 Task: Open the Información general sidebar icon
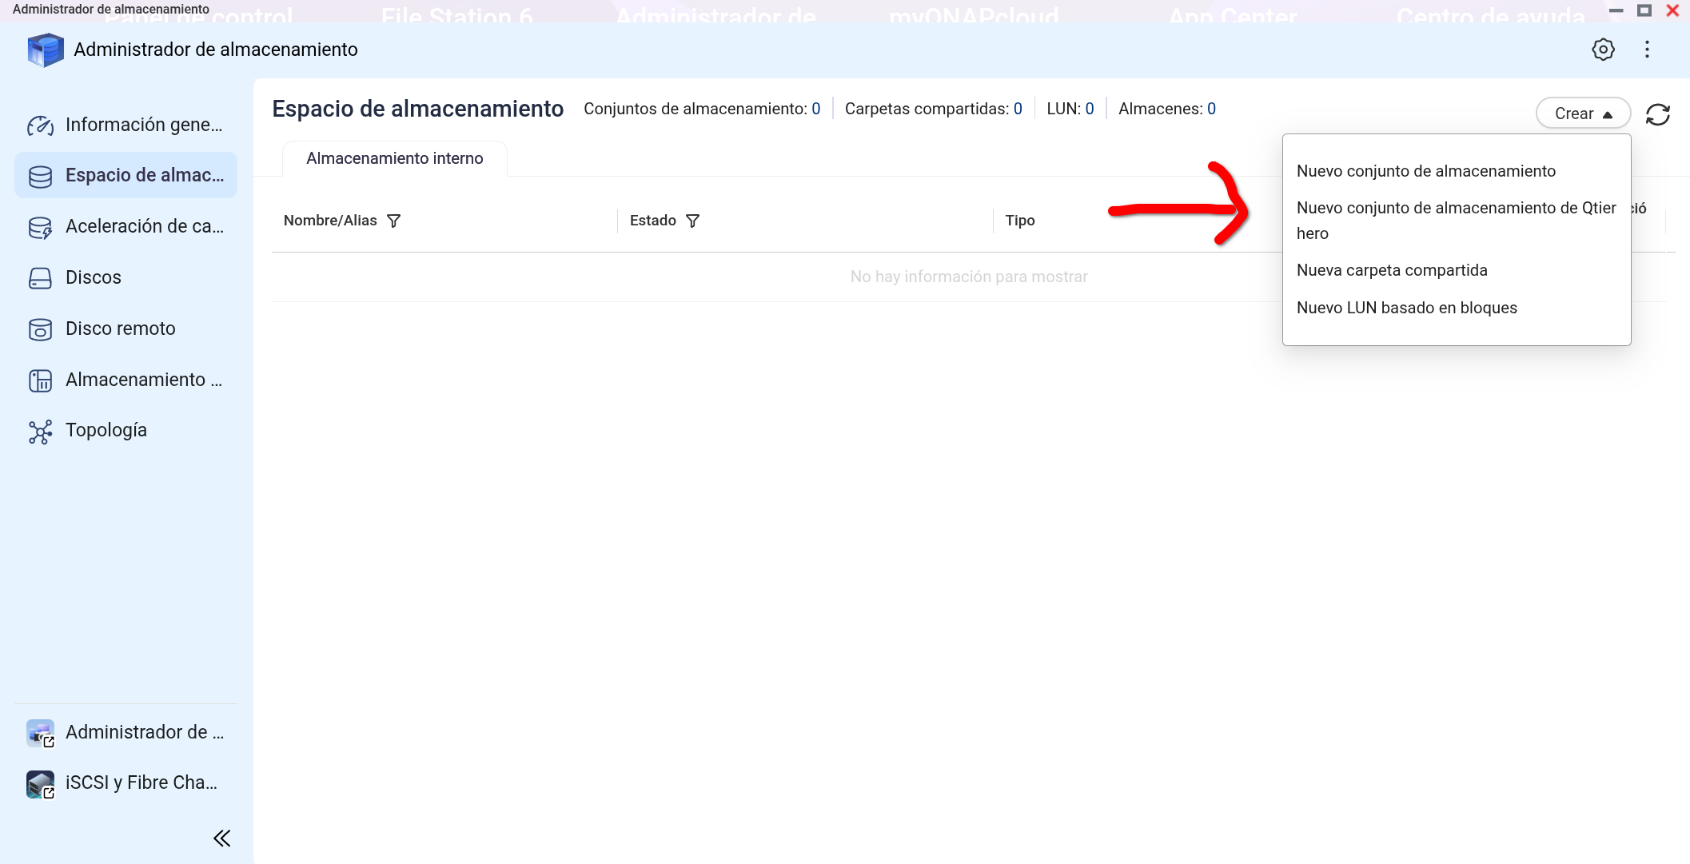point(40,125)
